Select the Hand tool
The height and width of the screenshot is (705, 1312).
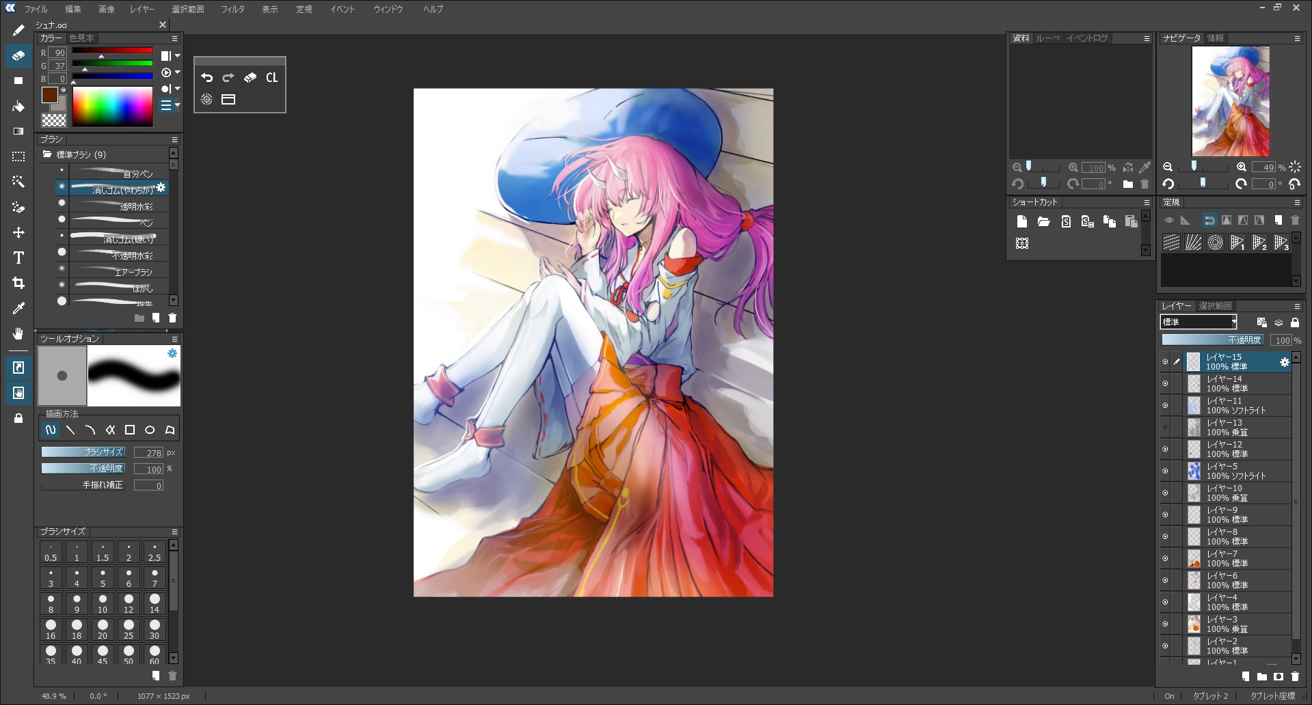pos(18,333)
